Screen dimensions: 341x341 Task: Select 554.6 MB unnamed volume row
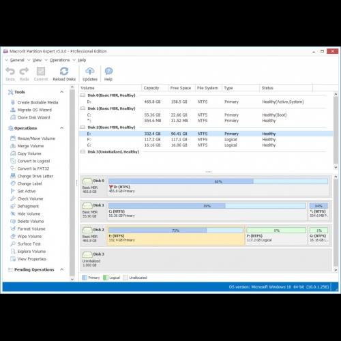point(206,121)
